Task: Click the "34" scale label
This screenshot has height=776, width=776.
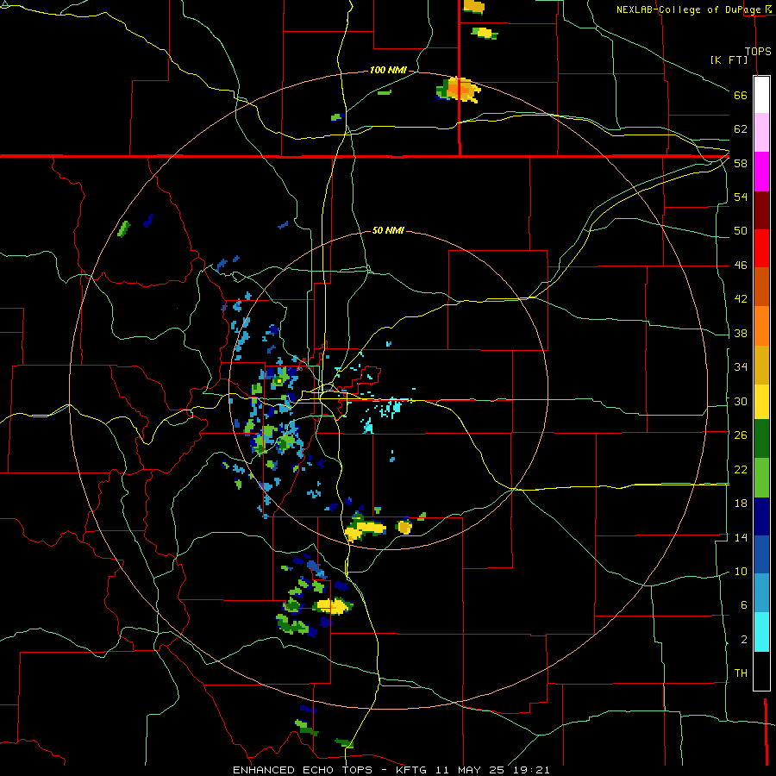Action: pos(741,367)
